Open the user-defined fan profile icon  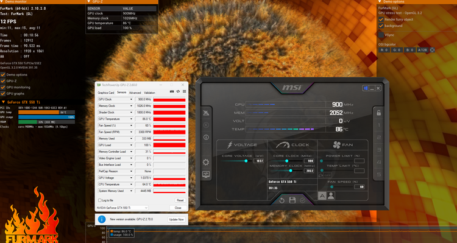pos(331,195)
